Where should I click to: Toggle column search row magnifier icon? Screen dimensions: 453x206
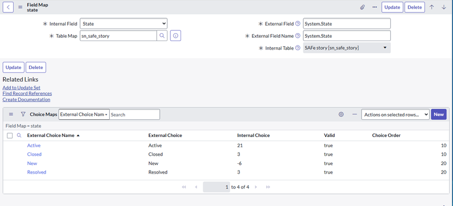(x=19, y=135)
